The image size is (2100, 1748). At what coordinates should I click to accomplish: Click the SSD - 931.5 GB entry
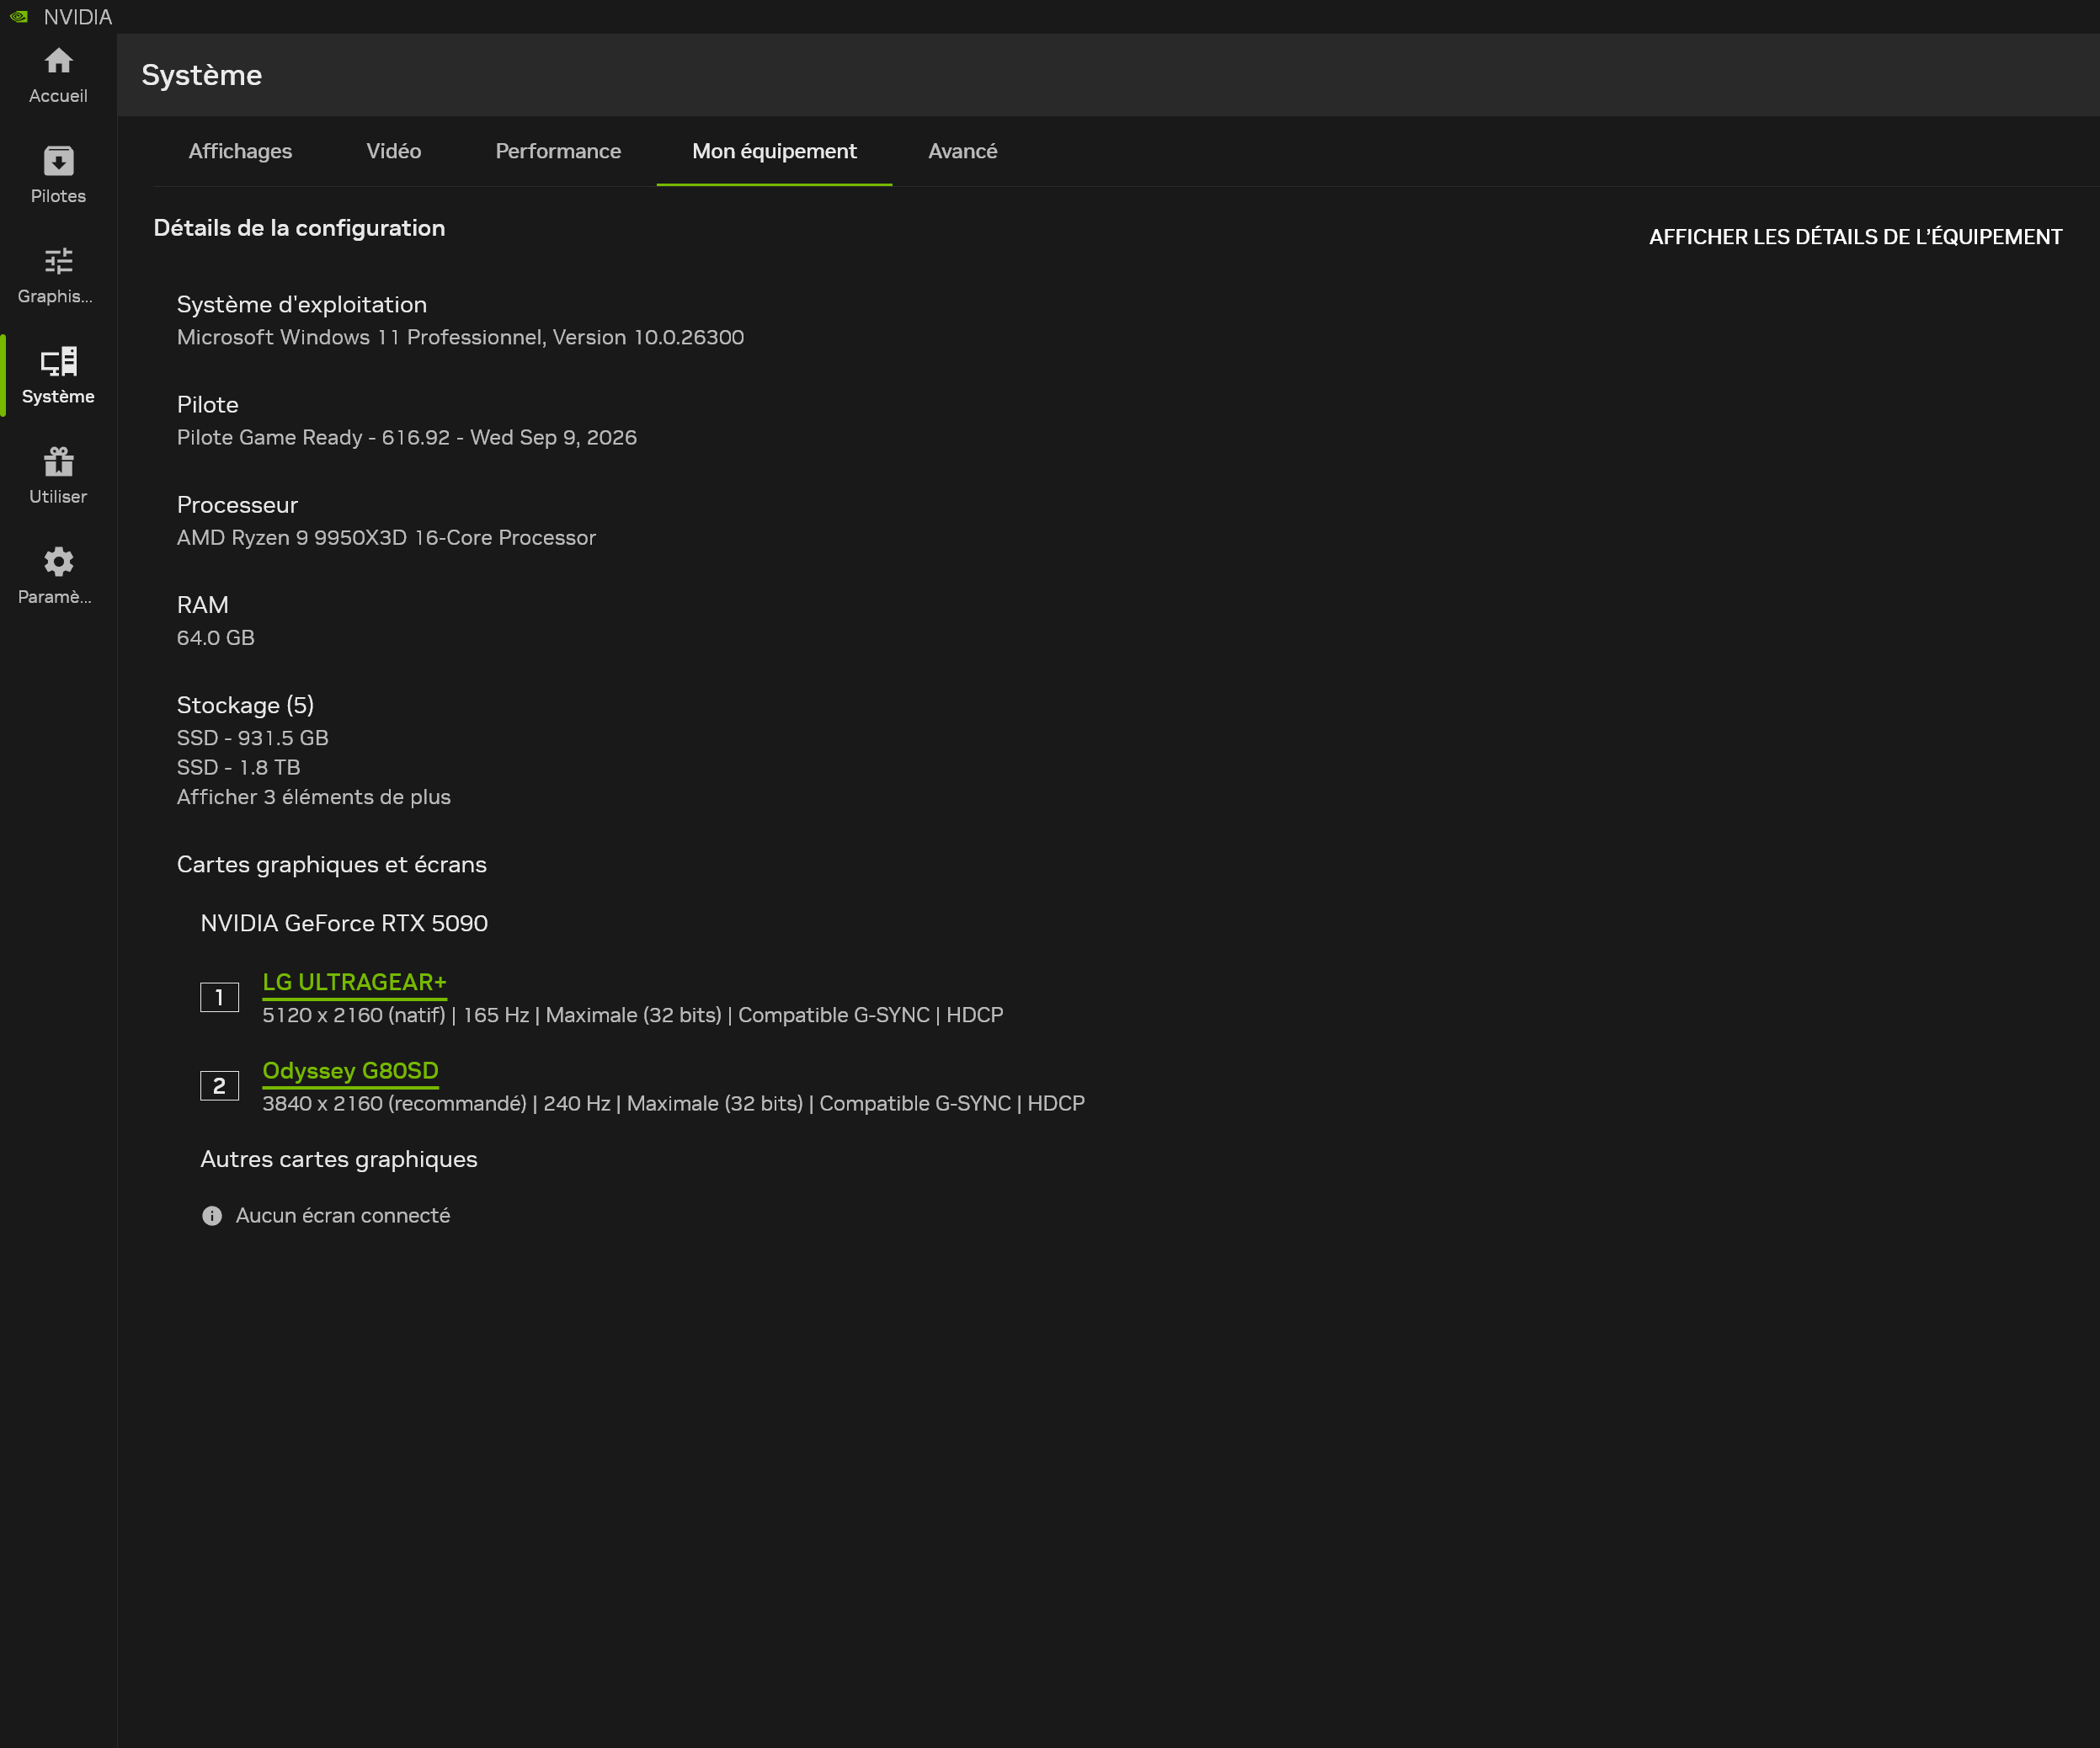[253, 738]
